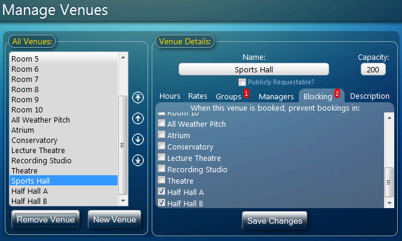This screenshot has height=241, width=402.
Task: Click the venue list scroll up arrow
Action: click(x=123, y=57)
